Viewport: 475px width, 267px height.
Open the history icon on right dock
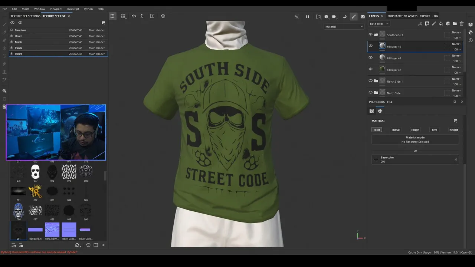point(471,40)
